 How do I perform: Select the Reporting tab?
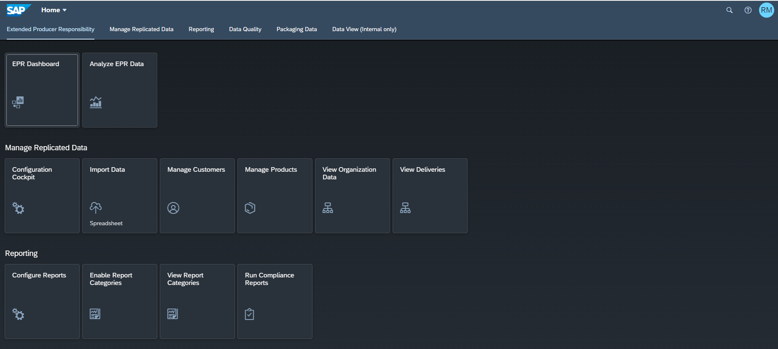(x=201, y=29)
